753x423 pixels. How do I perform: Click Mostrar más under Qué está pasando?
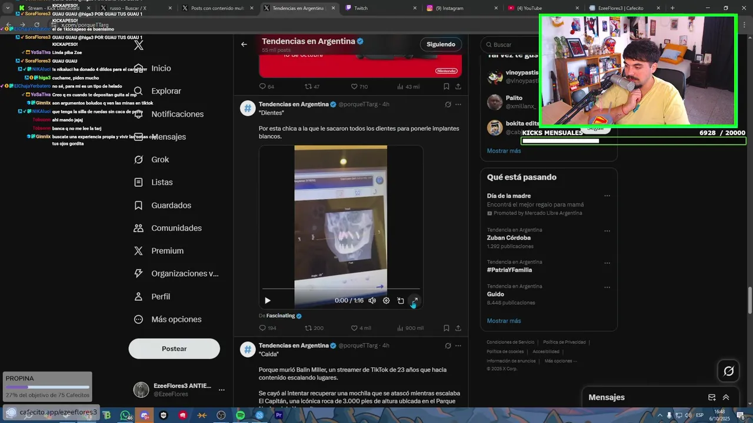pos(504,321)
